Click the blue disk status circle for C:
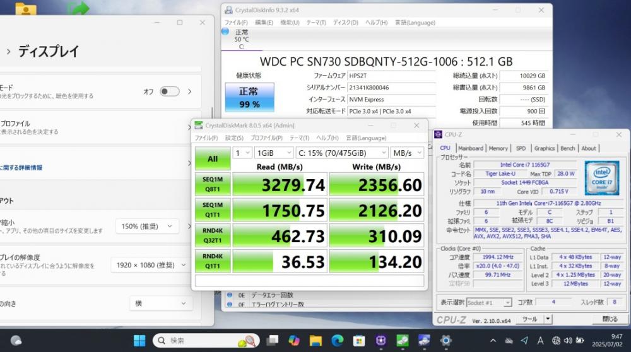Screen dimensions: 631x352 (225, 32)
